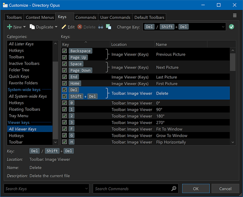Select the Fit To Window row
This screenshot has height=197, width=243.
(145, 129)
